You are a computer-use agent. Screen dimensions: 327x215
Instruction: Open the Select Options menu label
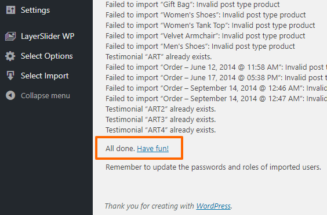pos(47,56)
